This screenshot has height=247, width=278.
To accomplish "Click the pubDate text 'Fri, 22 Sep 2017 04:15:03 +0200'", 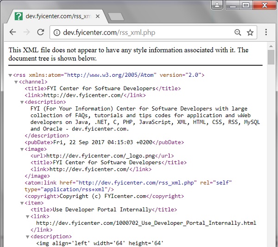I will coord(103,142).
